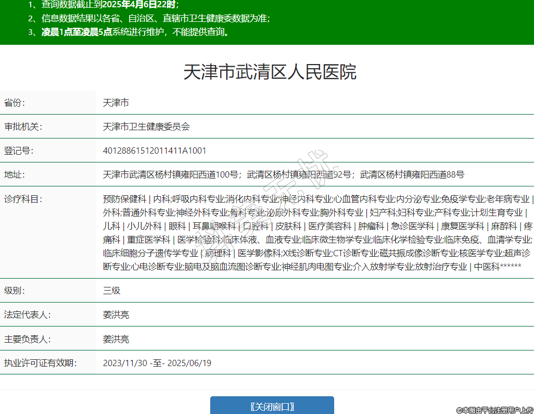Click the province value 天津市
Viewport: 534px width, 414px height.
(116, 103)
